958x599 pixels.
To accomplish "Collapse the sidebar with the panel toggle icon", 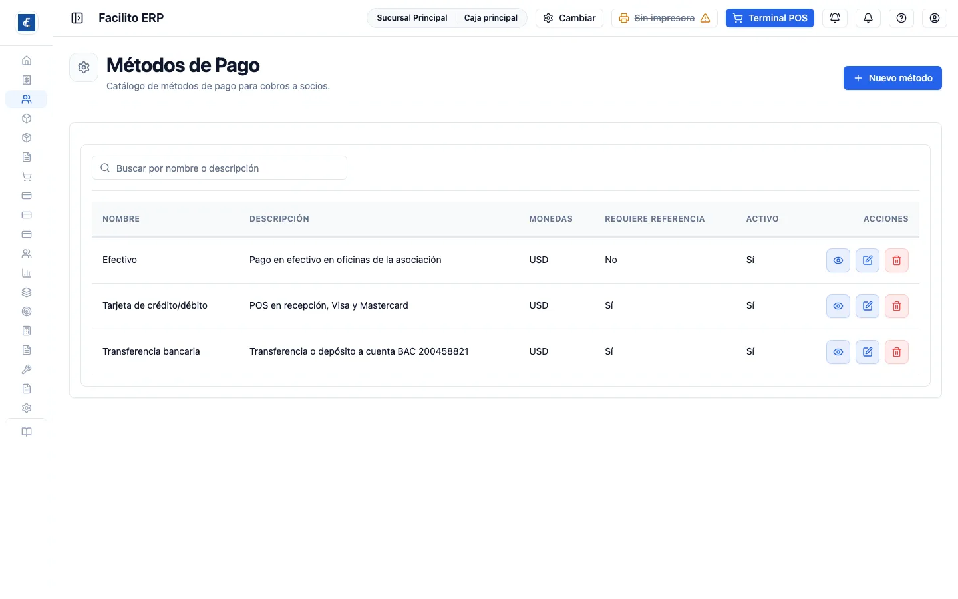I will pyautogui.click(x=77, y=18).
